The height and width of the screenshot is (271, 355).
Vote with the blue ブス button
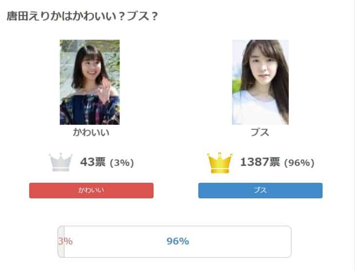(x=260, y=191)
